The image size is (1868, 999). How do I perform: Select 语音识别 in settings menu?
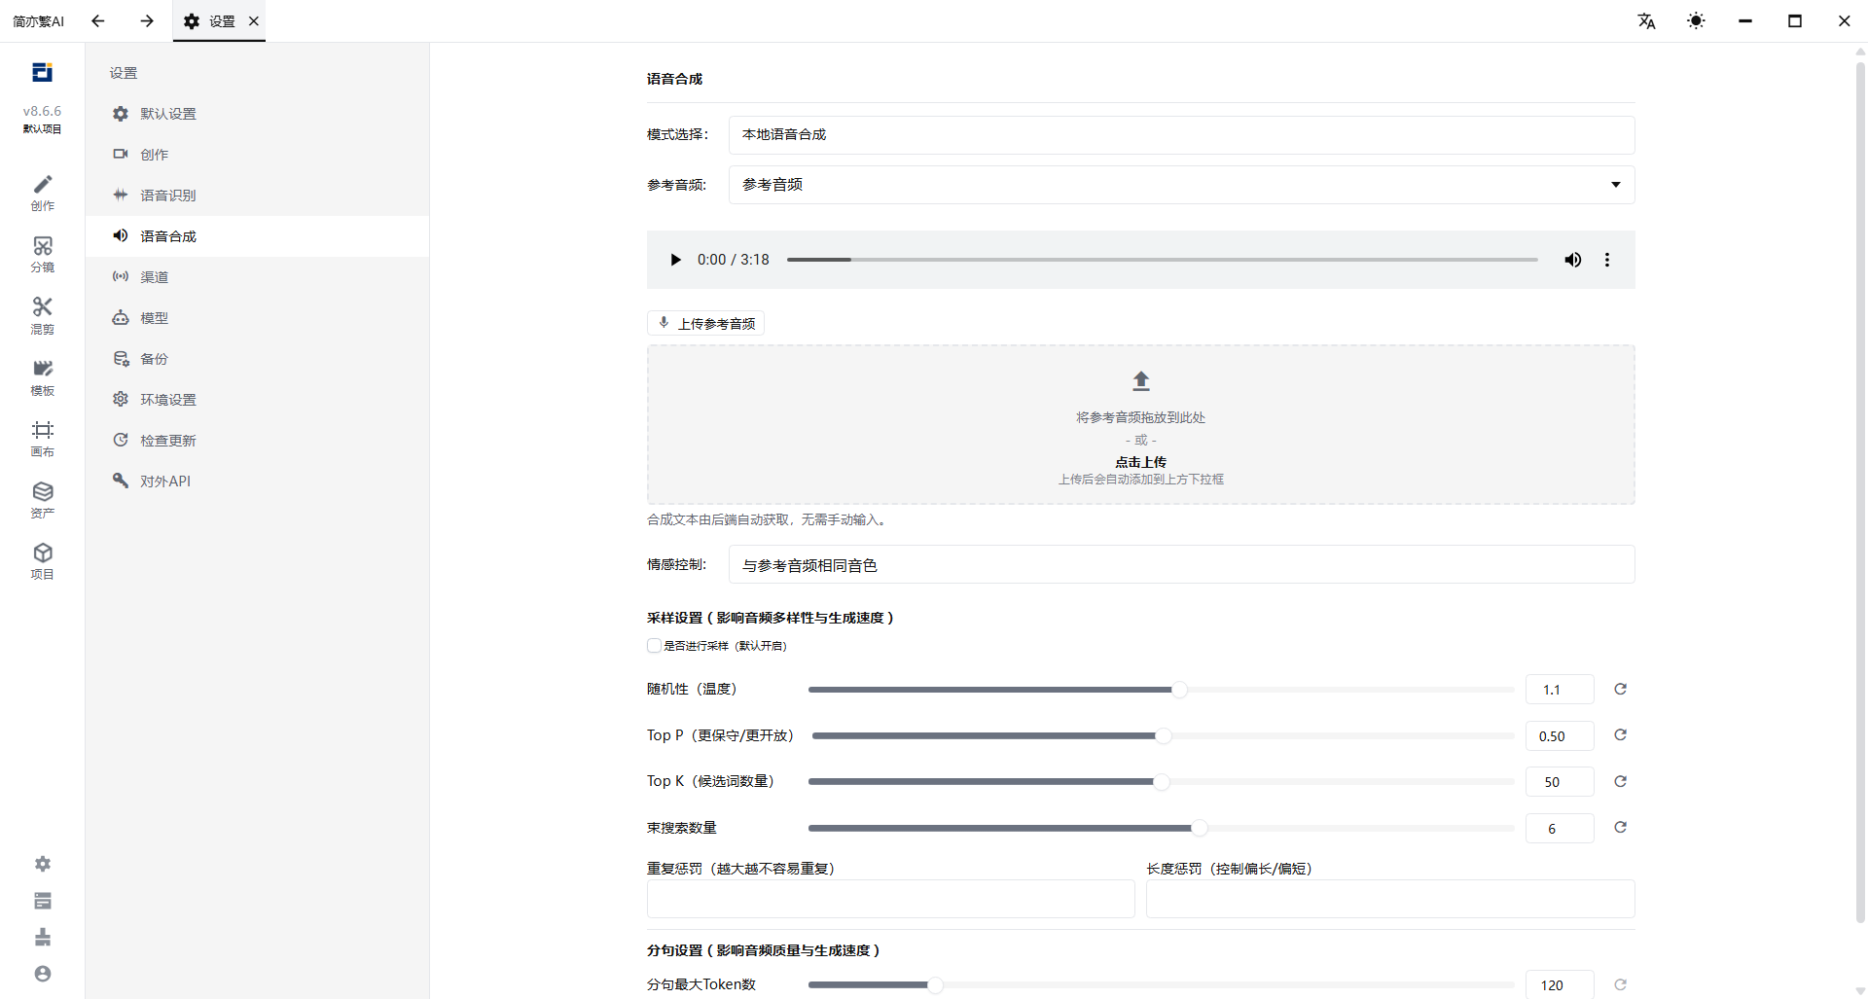pyautogui.click(x=257, y=196)
